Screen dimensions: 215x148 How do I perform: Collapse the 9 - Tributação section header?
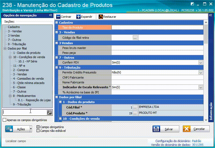(x=56, y=68)
